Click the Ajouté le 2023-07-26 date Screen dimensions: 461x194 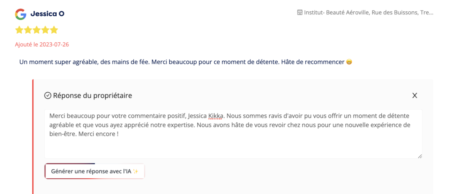(x=42, y=45)
